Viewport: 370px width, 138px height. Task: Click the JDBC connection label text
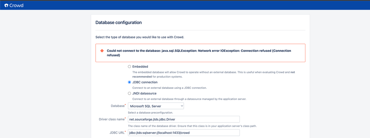tap(145, 82)
